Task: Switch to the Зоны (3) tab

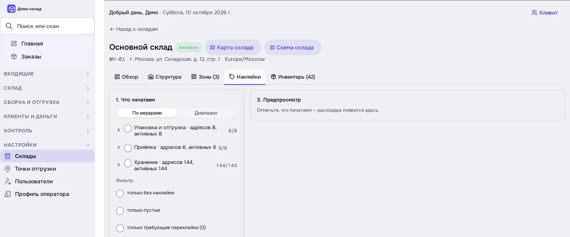Action: coord(205,77)
